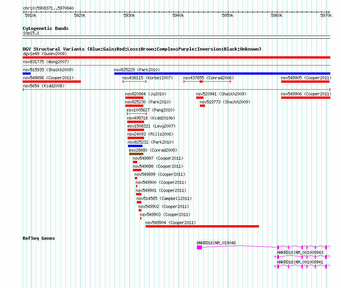Select the nsv549896 red loss bar
The width and height of the screenshot is (341, 288).
click(x=52, y=82)
